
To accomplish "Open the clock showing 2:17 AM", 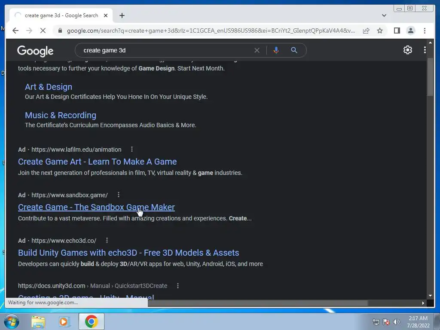I will pyautogui.click(x=418, y=322).
